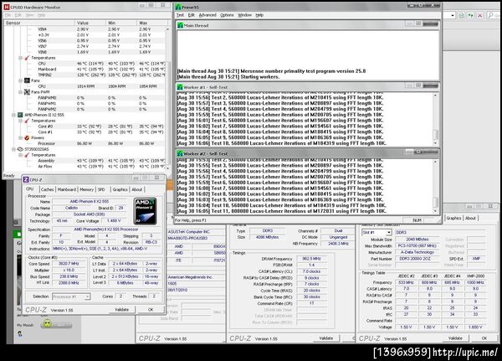Collapse the AMD Phenom II X2 555 node
The width and height of the screenshot is (502, 361).
coord(13,115)
